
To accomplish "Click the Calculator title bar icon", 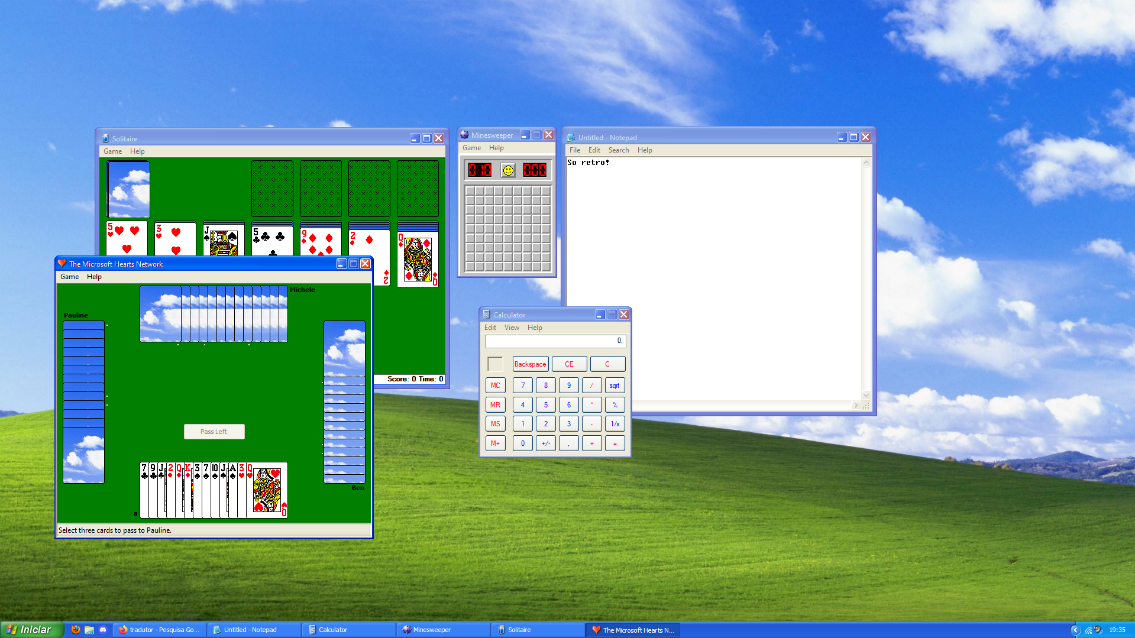I will (486, 315).
